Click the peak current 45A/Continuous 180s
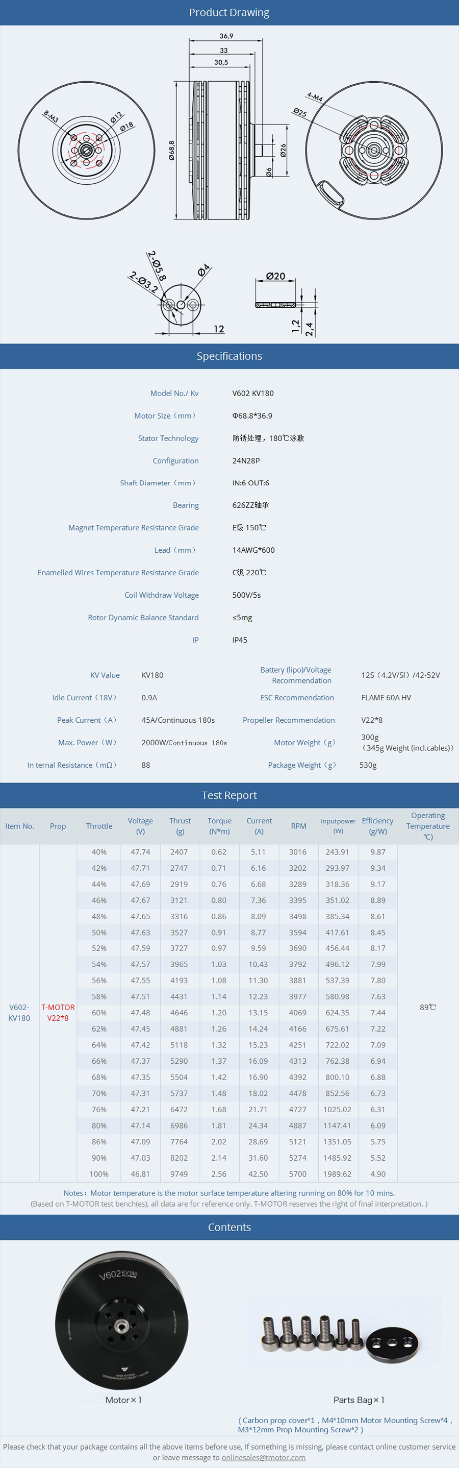This screenshot has height=1468, width=459. [178, 720]
